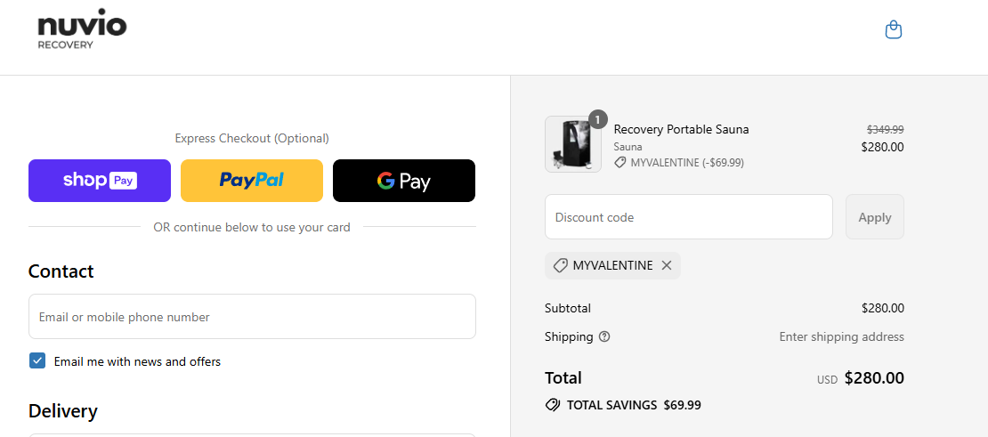Click the discount tag icon under Sauna

(x=620, y=163)
